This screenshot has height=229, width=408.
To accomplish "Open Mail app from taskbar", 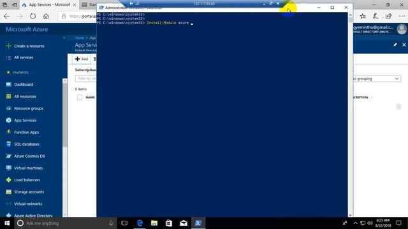I will point(184,223).
